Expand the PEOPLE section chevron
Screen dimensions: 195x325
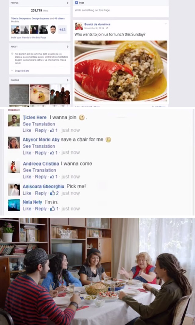coord(67,3)
